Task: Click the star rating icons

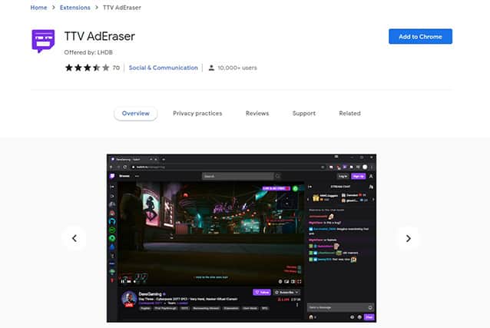Action: coord(88,68)
